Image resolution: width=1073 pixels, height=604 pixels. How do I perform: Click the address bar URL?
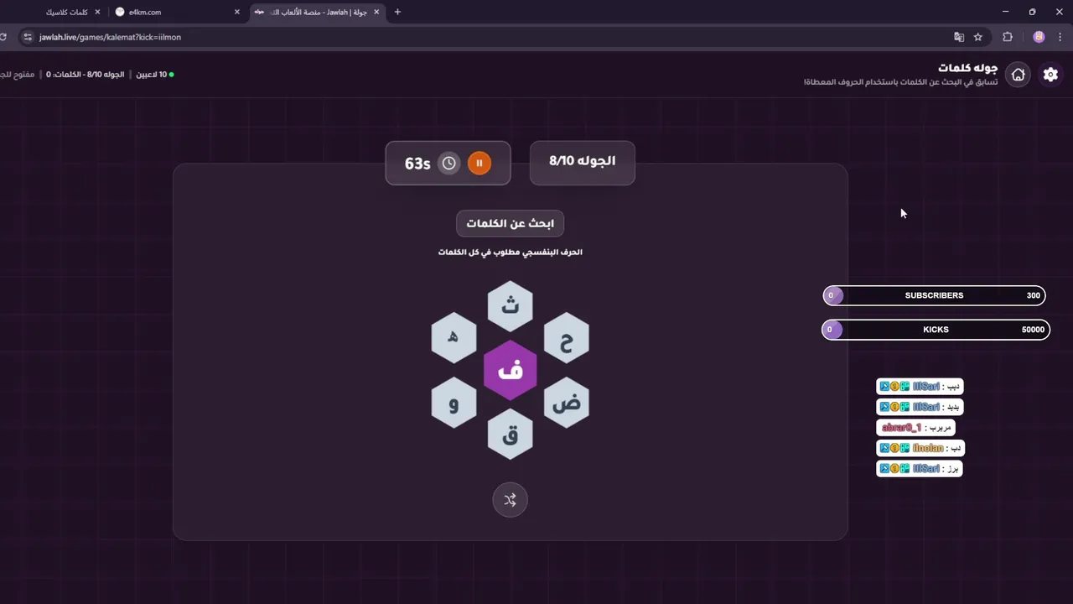[x=110, y=37]
